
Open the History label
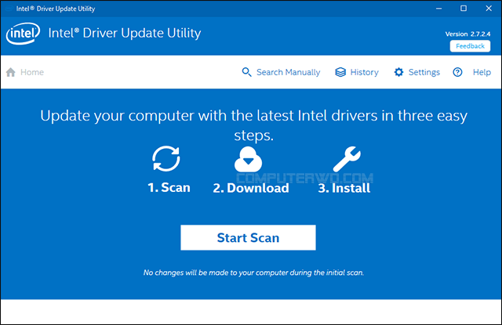pos(364,72)
